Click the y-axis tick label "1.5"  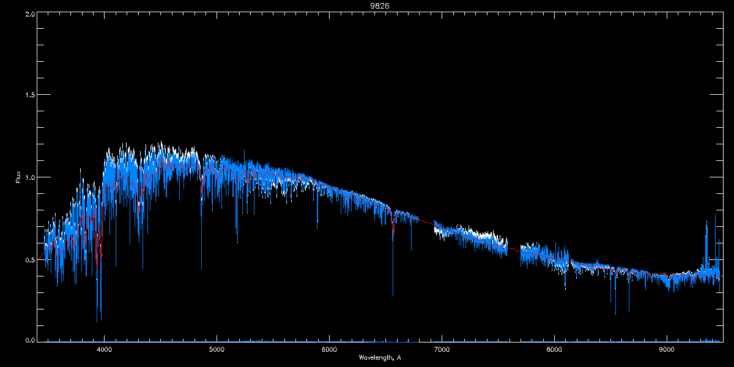tap(29, 95)
